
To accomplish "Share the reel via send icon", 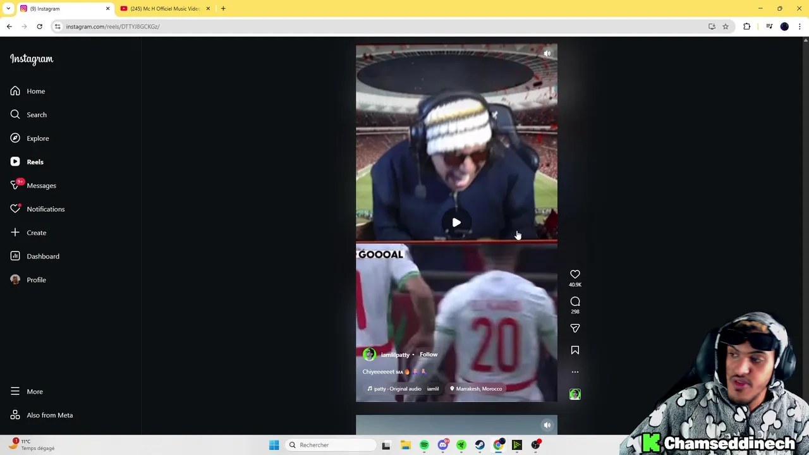I will click(575, 329).
